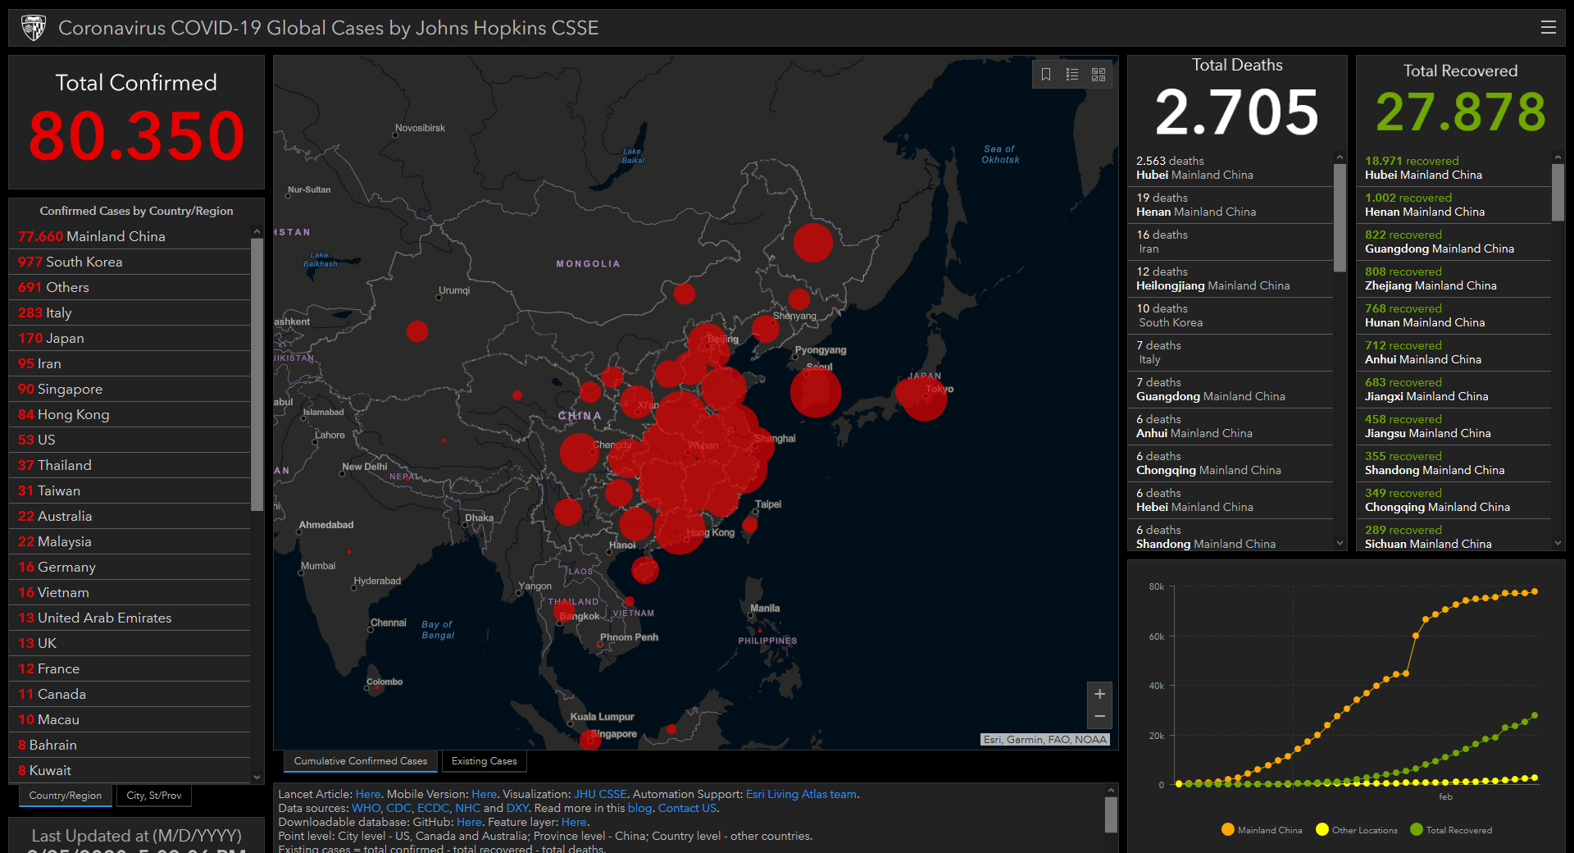Select 977 South Korea row
This screenshot has width=1574, height=853.
(130, 262)
